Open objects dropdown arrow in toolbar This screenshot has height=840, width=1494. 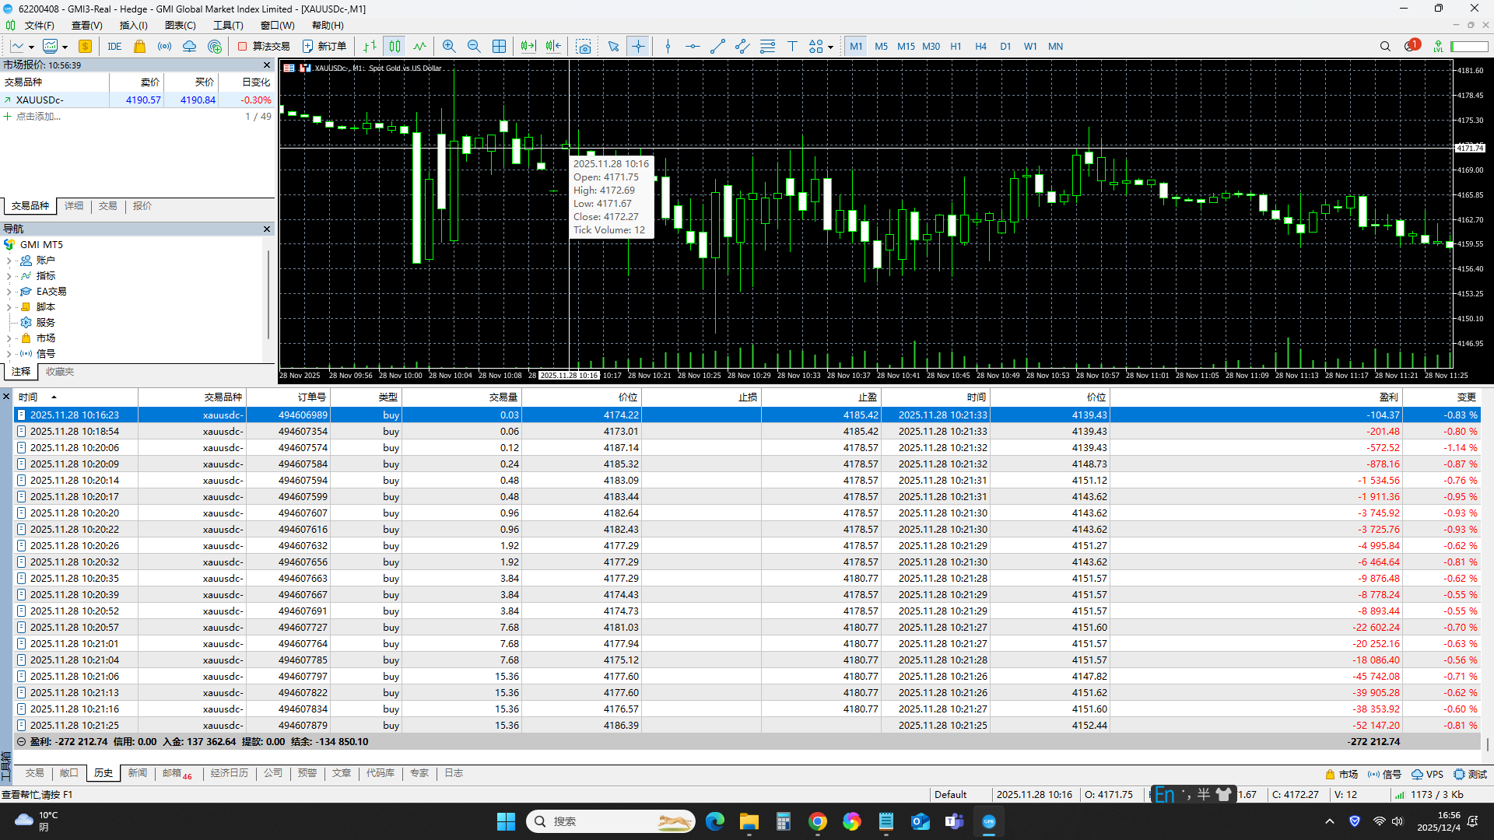830,47
